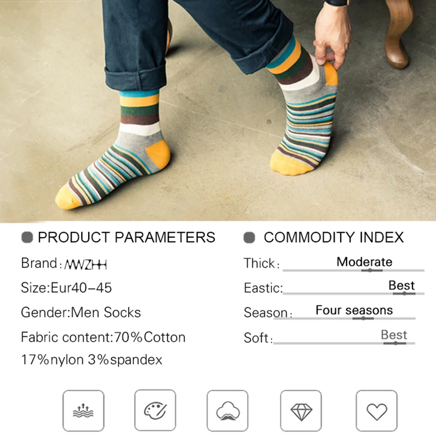436x436 pixels.
Task: Click the heart icon
Action: 377,410
